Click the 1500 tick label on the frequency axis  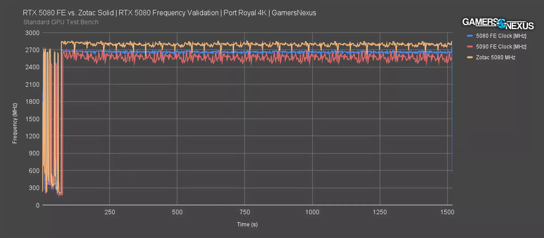33,119
